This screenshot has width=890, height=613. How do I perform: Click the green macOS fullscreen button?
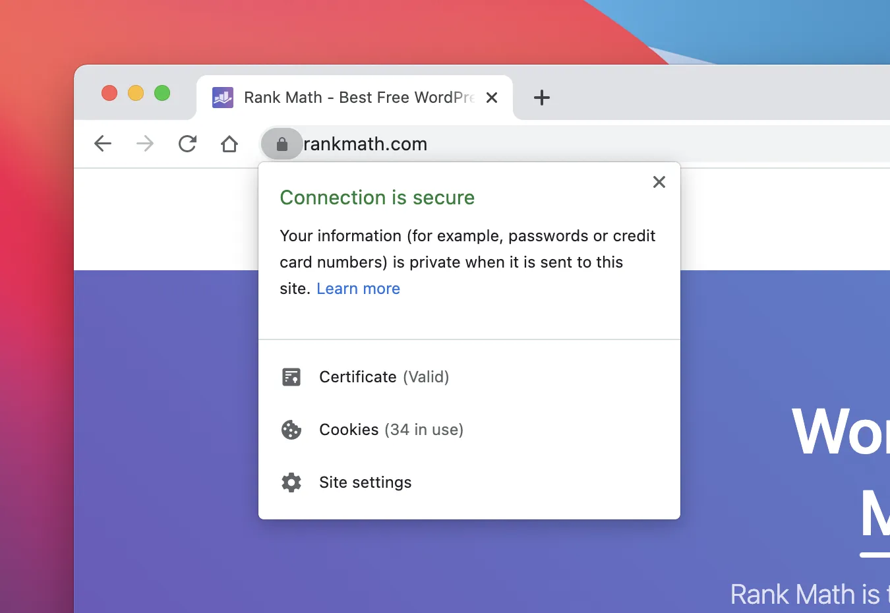click(162, 93)
